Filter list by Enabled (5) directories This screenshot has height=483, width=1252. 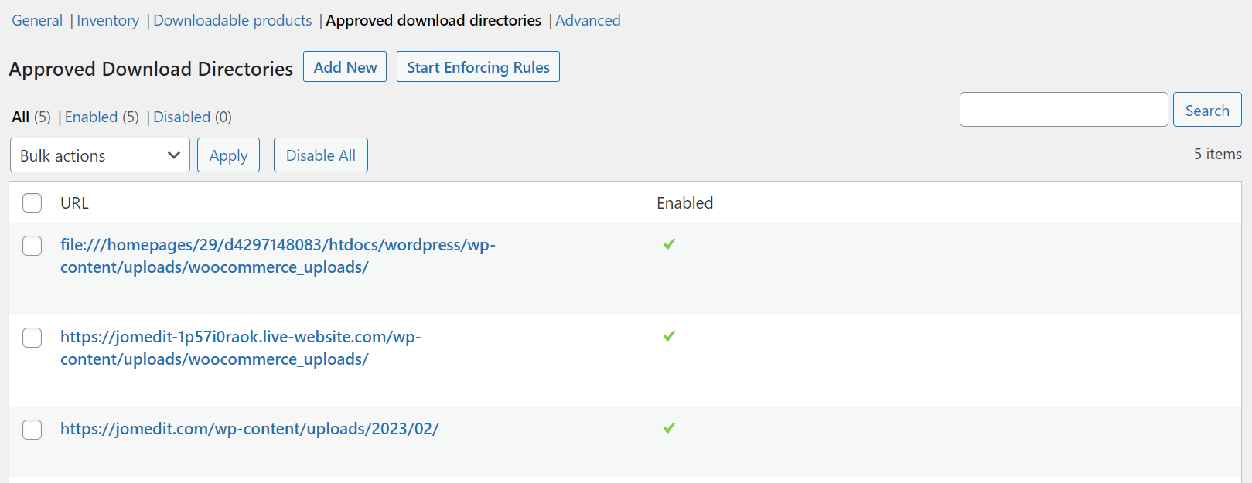pyautogui.click(x=102, y=117)
